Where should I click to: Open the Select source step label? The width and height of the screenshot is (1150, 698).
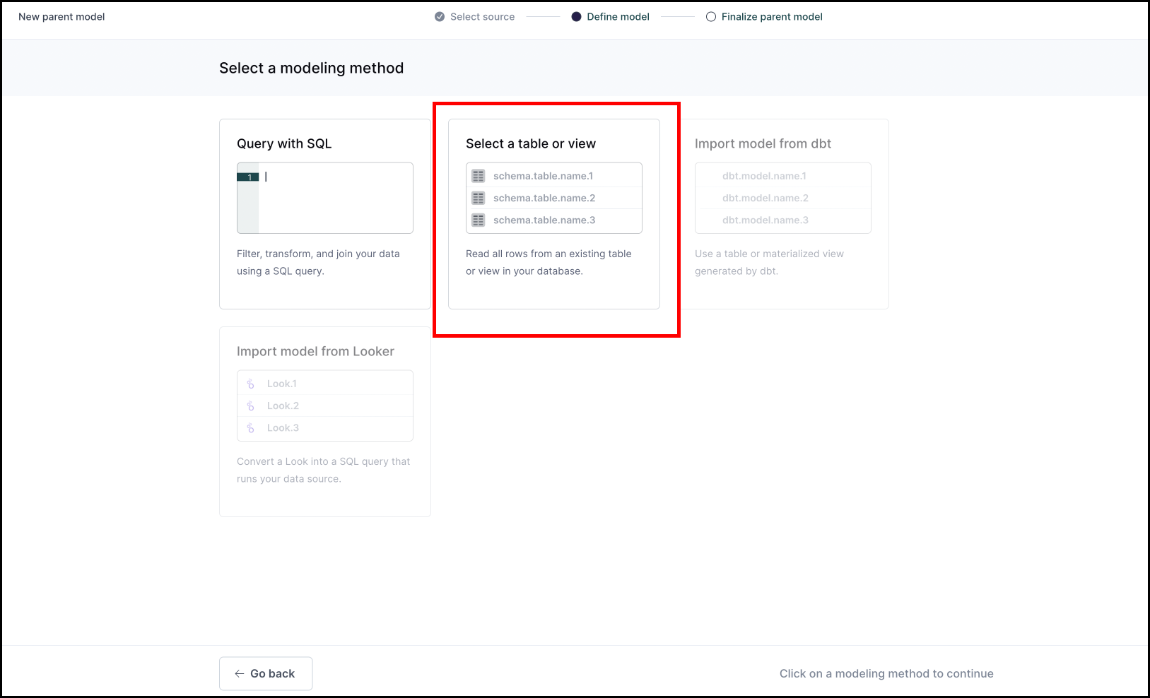(482, 17)
